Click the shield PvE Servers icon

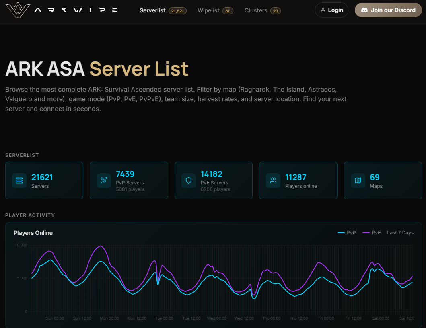coord(189,180)
